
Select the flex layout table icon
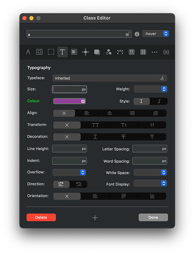[x=132, y=52]
